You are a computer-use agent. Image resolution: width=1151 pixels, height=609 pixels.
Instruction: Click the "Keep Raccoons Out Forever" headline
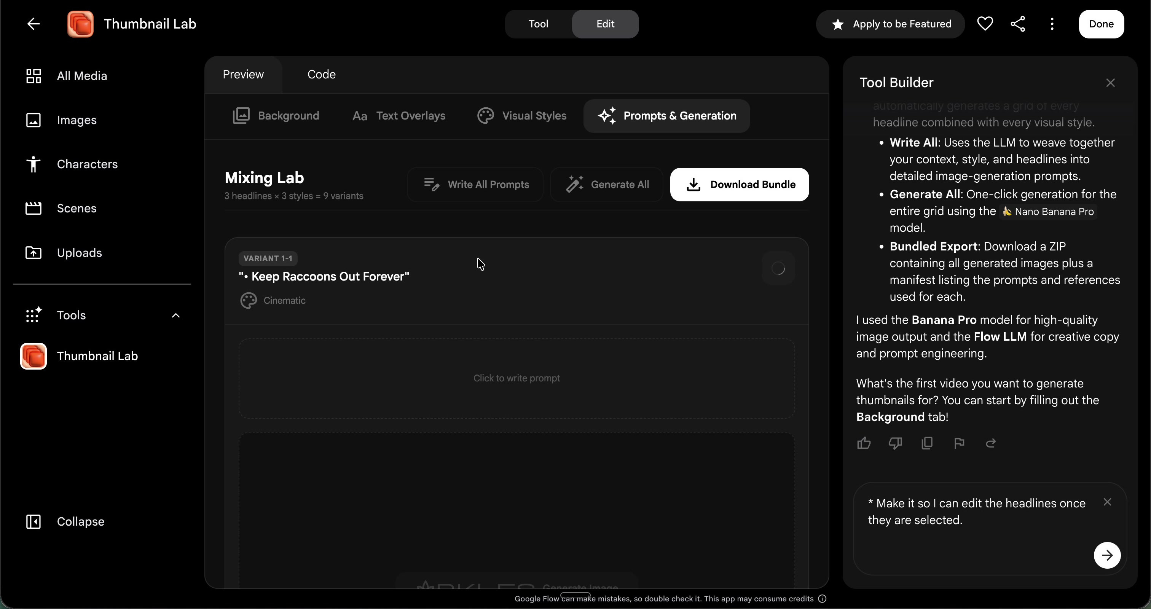coord(324,277)
